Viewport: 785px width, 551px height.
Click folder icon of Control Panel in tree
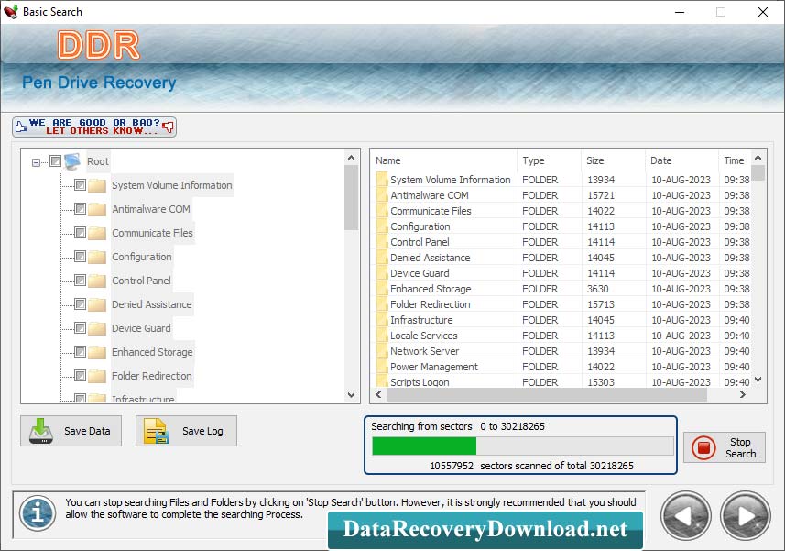[x=97, y=281]
